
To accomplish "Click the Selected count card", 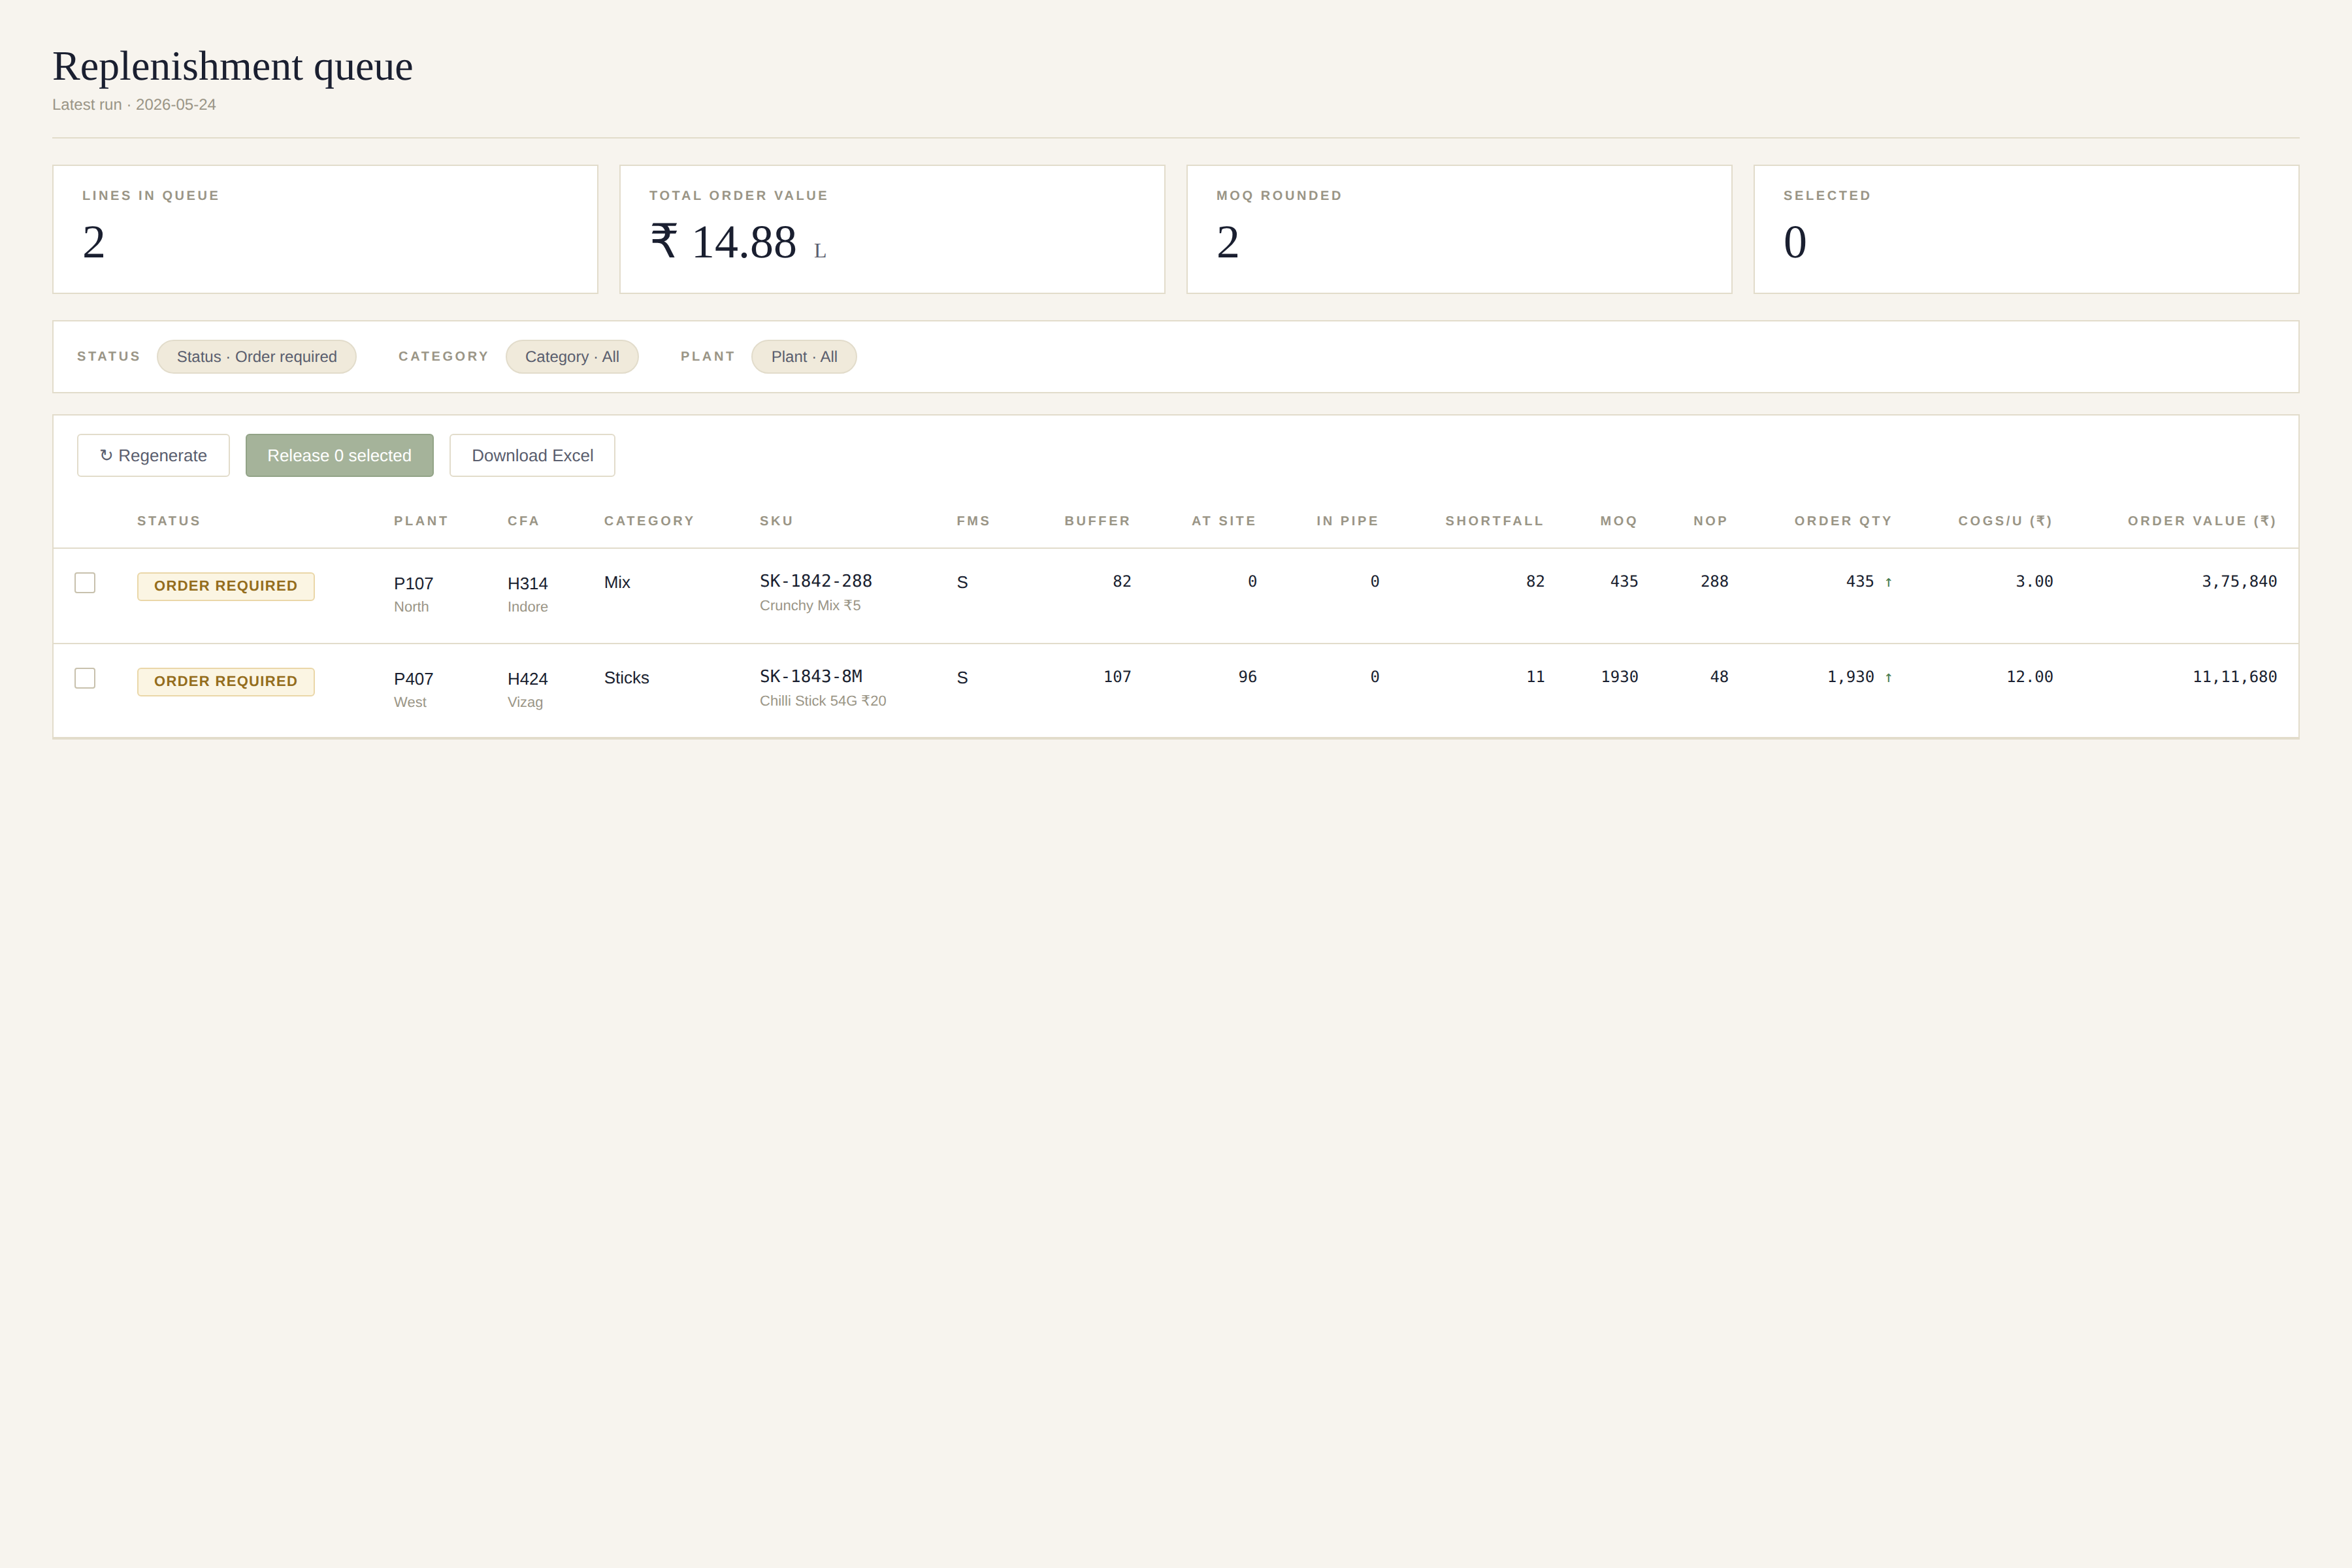I will click(2026, 229).
